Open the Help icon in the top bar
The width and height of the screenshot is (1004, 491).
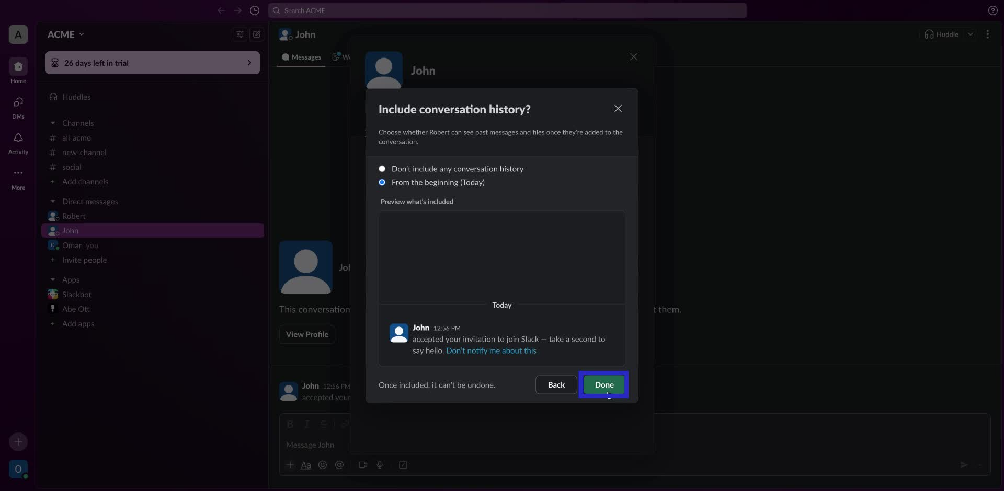[993, 10]
